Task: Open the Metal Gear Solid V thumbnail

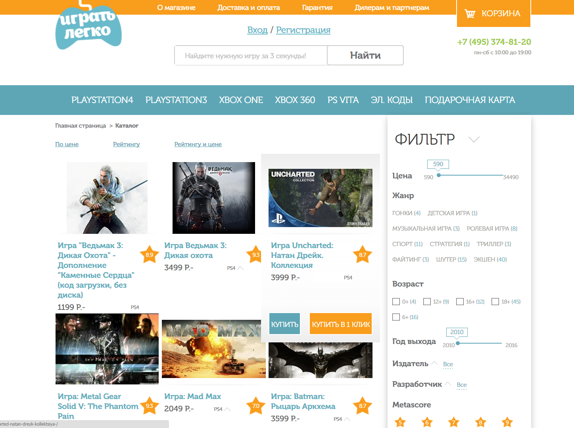Action: coord(107,349)
